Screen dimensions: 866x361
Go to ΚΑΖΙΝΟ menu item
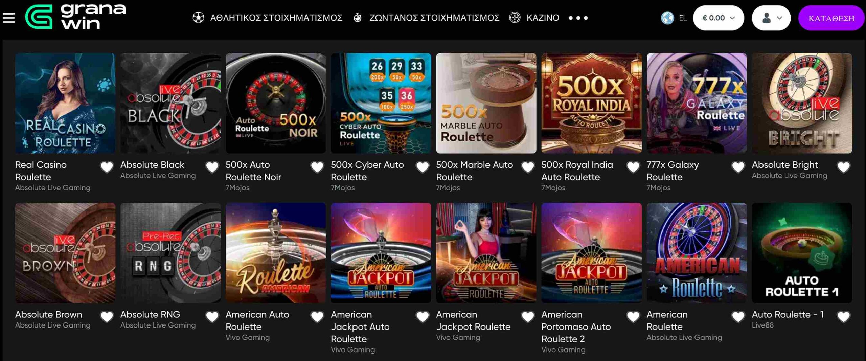click(x=543, y=18)
